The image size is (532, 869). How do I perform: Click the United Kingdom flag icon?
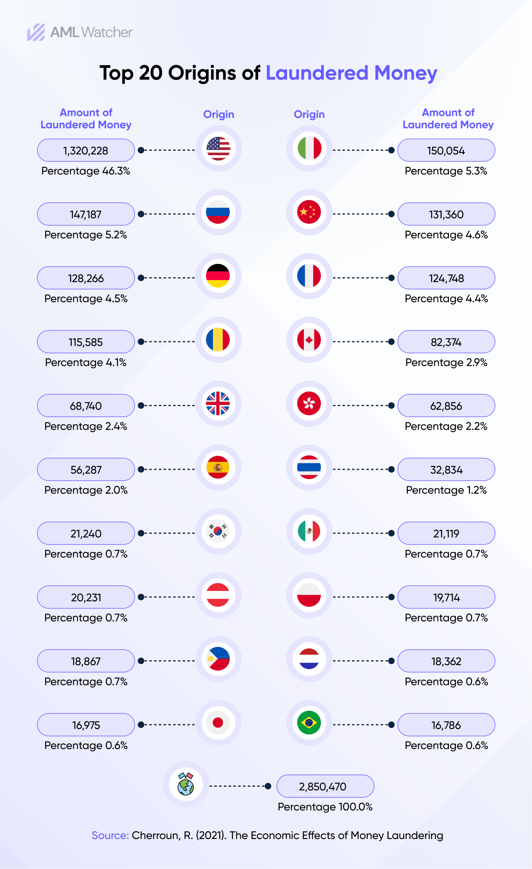tap(218, 404)
